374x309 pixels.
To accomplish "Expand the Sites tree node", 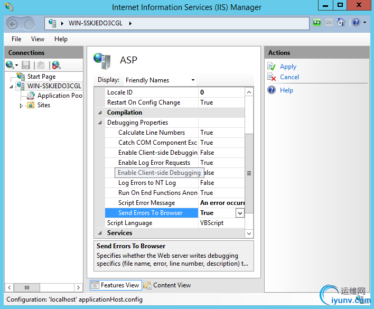I will tap(21, 106).
